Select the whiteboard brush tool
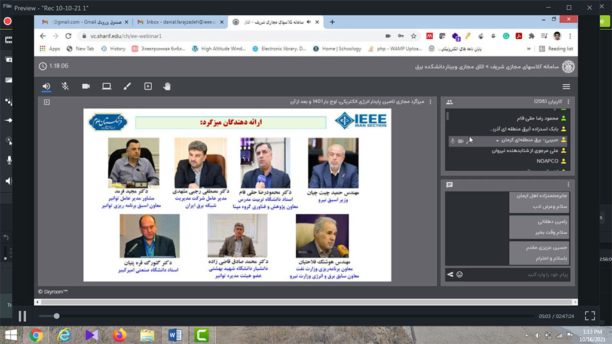The width and height of the screenshot is (612, 344). [127, 86]
